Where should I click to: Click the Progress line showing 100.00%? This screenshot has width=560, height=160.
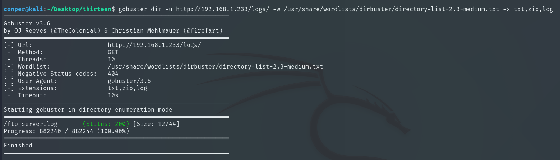tap(66, 131)
